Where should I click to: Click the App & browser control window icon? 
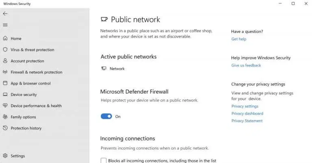[x=5, y=83]
